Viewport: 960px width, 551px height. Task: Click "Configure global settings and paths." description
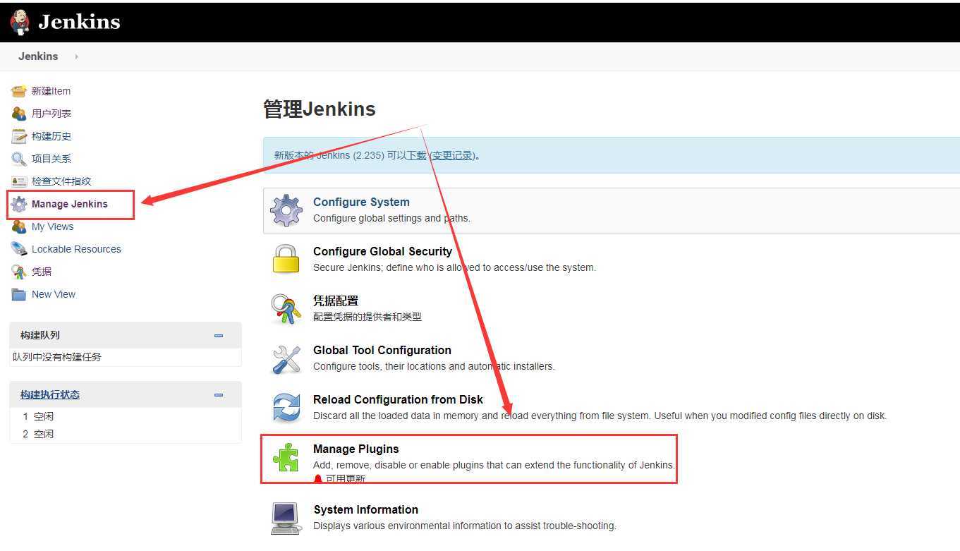click(391, 218)
